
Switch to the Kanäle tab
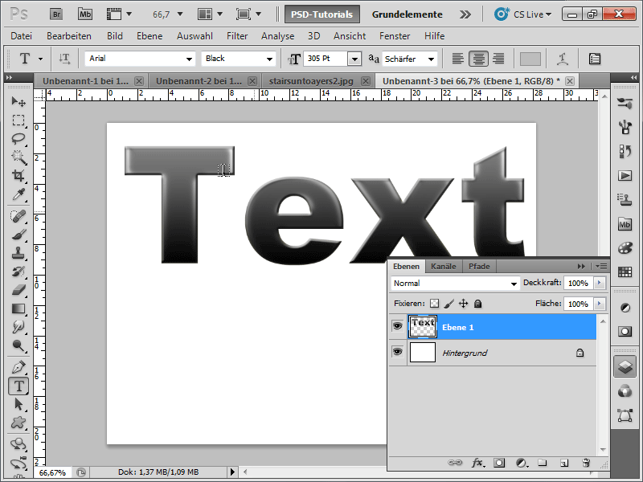coord(444,267)
